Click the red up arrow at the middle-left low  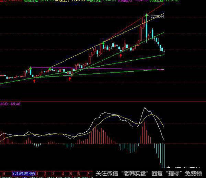(70, 79)
